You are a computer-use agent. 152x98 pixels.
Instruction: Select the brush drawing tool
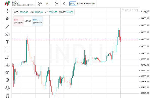7,57
